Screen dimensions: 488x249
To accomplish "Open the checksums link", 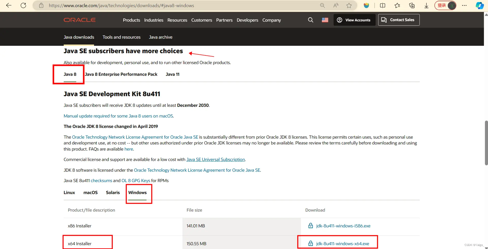I will [101, 181].
